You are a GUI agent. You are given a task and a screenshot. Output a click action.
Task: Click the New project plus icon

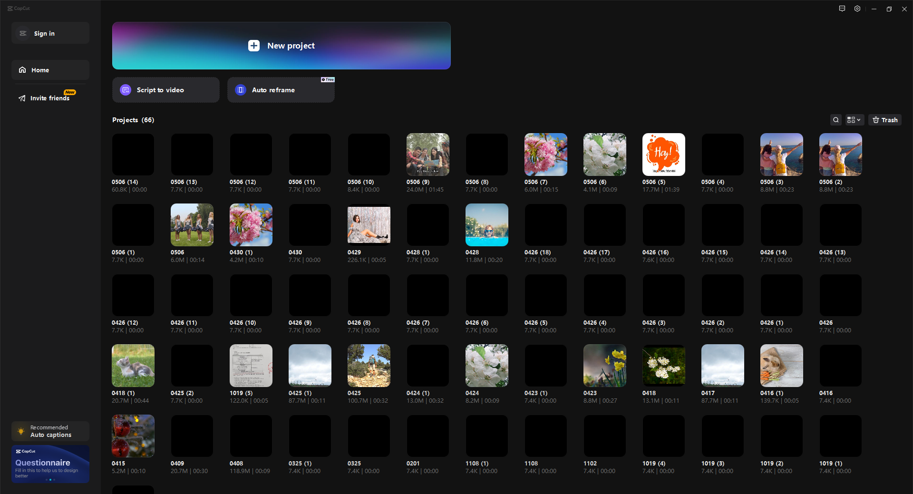[x=254, y=46]
